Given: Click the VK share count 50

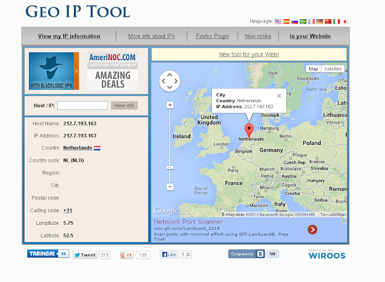Looking at the screenshot, I should (x=273, y=254).
